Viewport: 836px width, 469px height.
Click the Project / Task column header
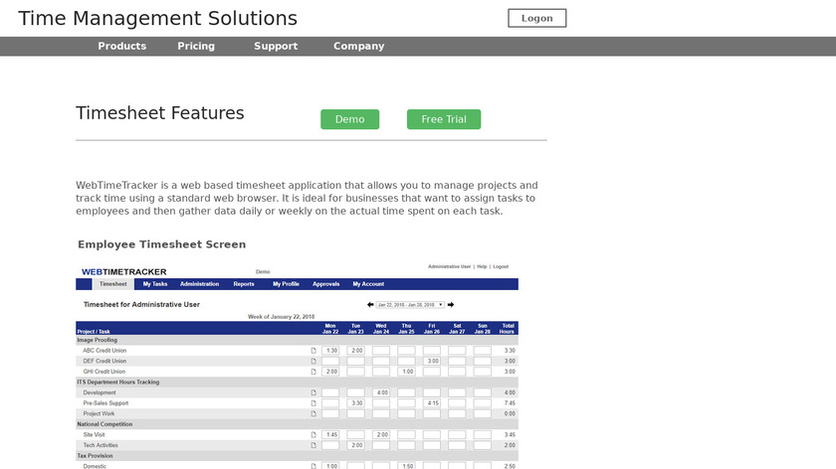point(94,331)
